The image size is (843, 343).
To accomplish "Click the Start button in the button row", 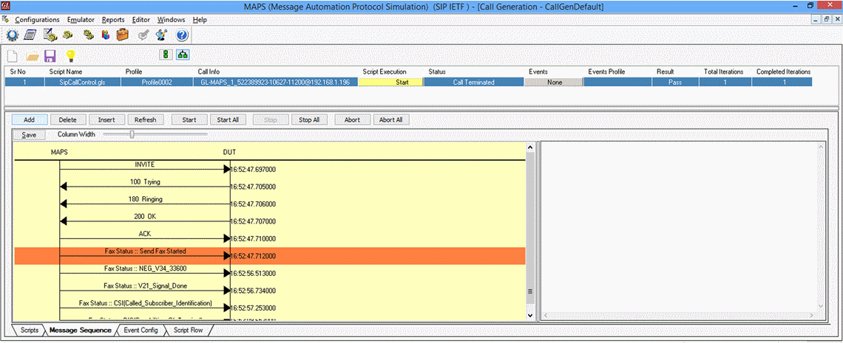I will coord(189,119).
